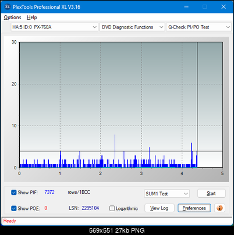This screenshot has width=234, height=235.
Task: Click the View Log button
Action: pyautogui.click(x=159, y=208)
